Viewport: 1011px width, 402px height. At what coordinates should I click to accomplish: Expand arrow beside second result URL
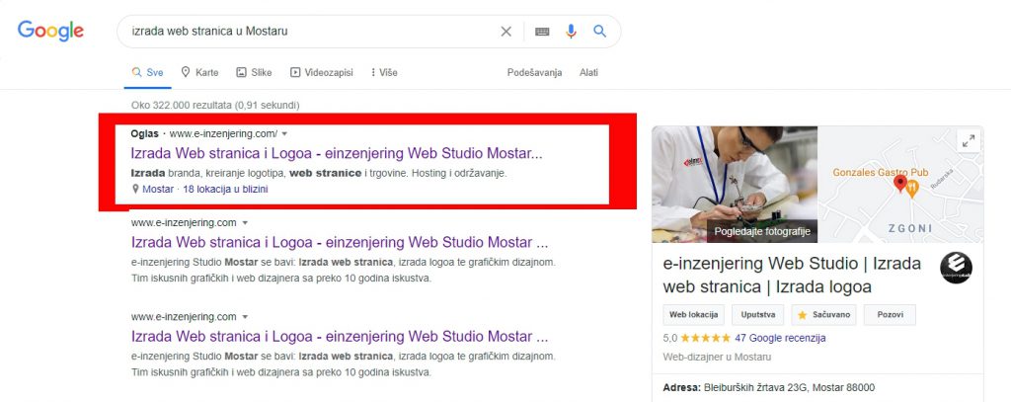[245, 223]
